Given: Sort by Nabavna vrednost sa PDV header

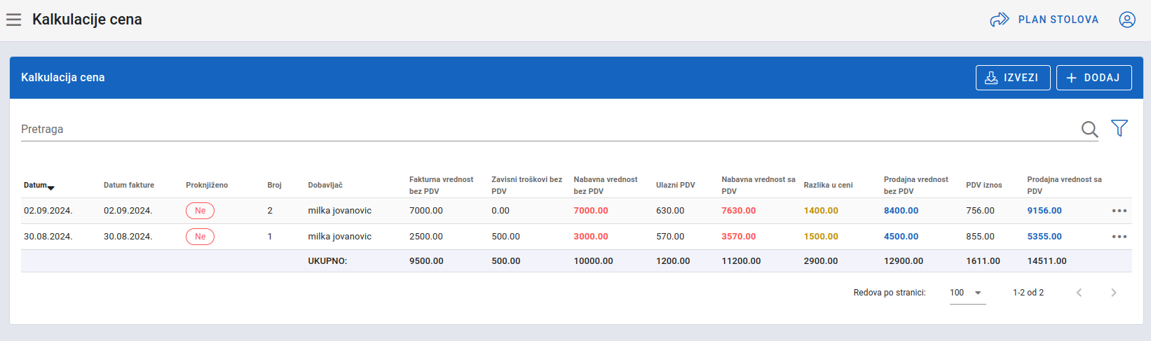Looking at the screenshot, I should 758,185.
